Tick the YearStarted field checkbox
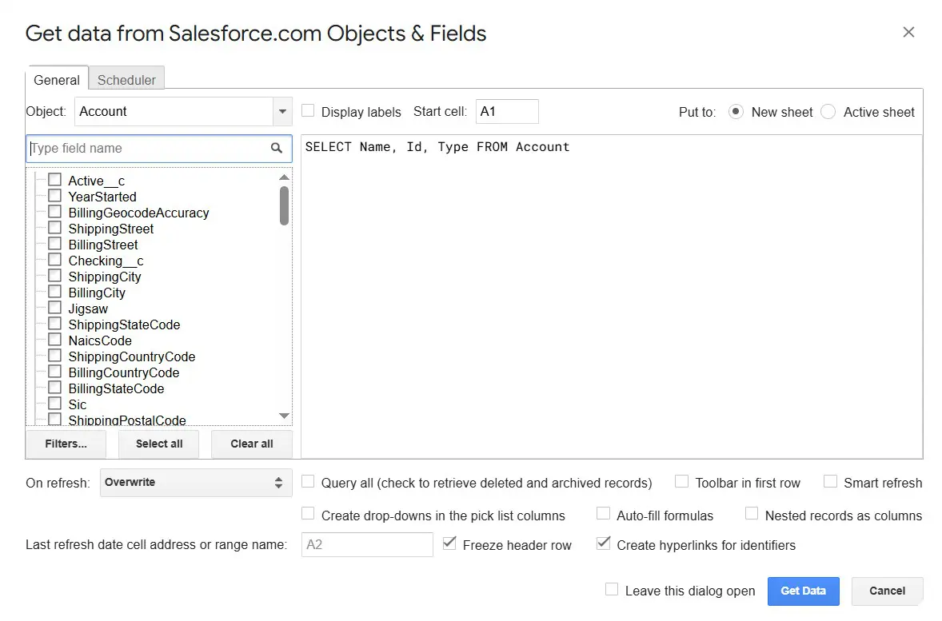942x621 pixels. (x=54, y=196)
